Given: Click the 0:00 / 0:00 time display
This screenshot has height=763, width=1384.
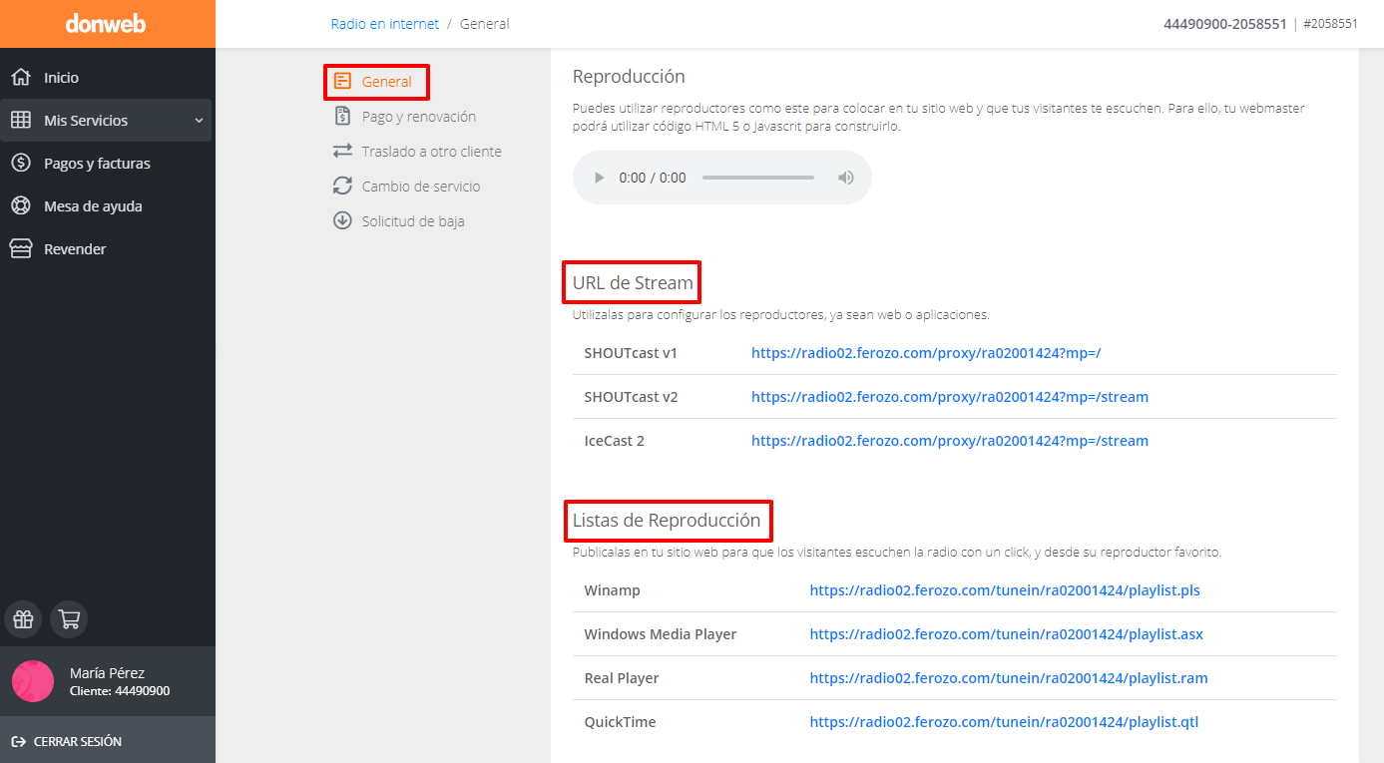Looking at the screenshot, I should pos(653,178).
